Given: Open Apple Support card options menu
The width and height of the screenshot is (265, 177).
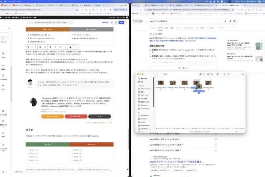Looking at the screenshot, I should pyautogui.click(x=261, y=40).
